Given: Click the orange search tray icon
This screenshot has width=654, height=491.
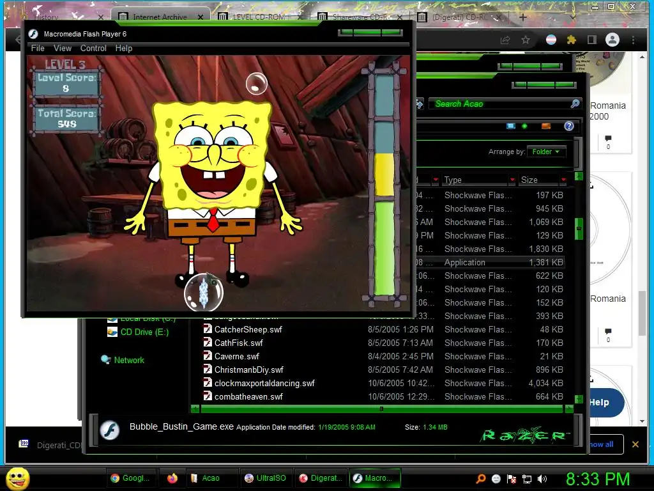Looking at the screenshot, I should tap(481, 479).
